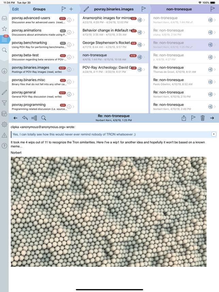Open chevron for povray.animations group
Viewport: 219px width, 292px height.
[x=74, y=32]
